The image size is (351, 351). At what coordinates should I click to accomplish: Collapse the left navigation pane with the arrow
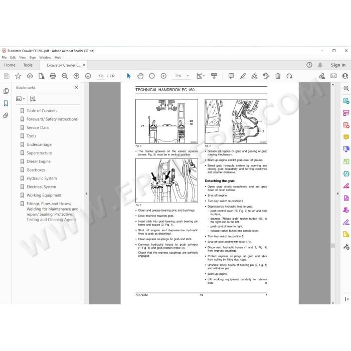pos(86,194)
